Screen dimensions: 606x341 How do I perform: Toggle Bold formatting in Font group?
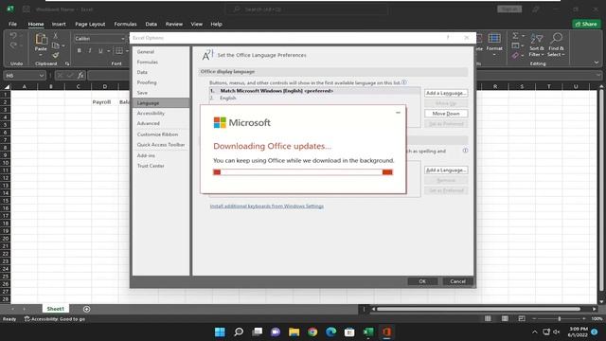pos(80,50)
